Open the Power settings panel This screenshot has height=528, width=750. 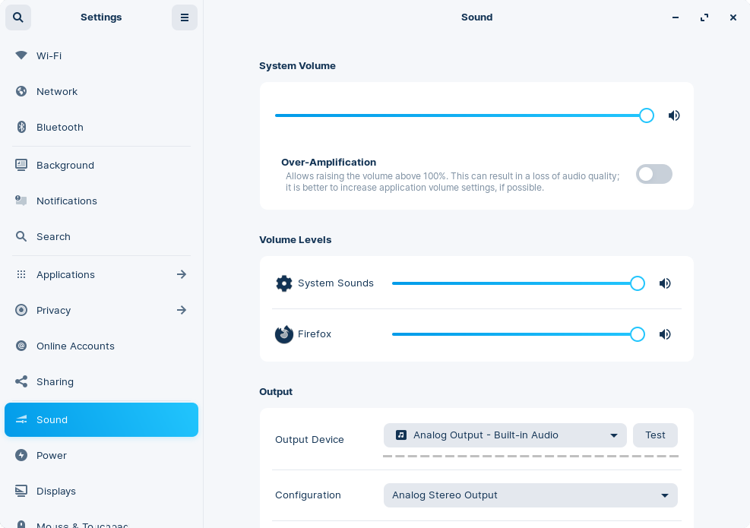coord(52,455)
